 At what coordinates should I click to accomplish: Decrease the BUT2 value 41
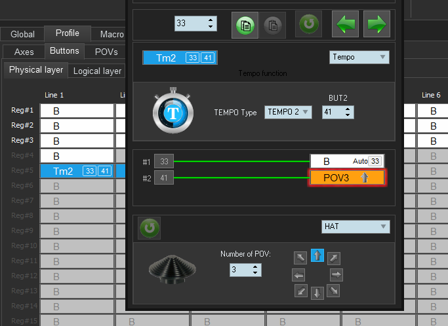click(x=348, y=115)
